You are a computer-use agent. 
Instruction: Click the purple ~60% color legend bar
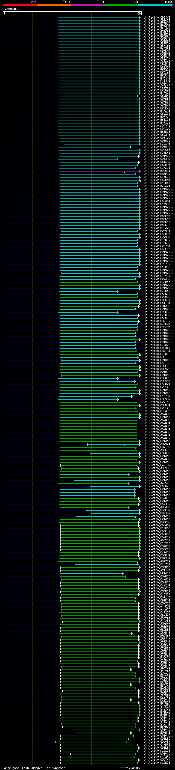88,5
